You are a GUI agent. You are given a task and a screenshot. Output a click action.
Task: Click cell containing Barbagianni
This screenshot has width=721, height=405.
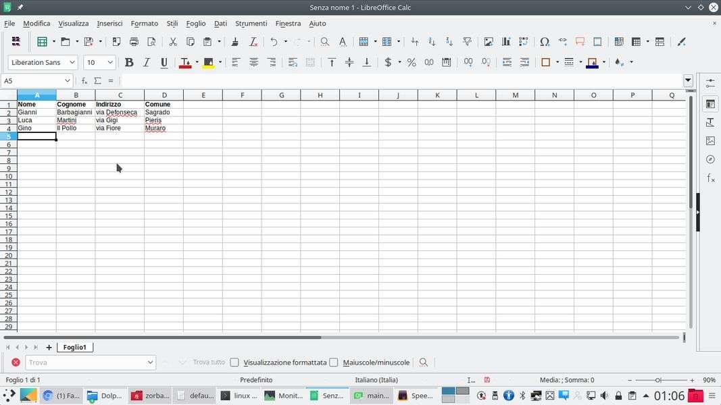76,112
